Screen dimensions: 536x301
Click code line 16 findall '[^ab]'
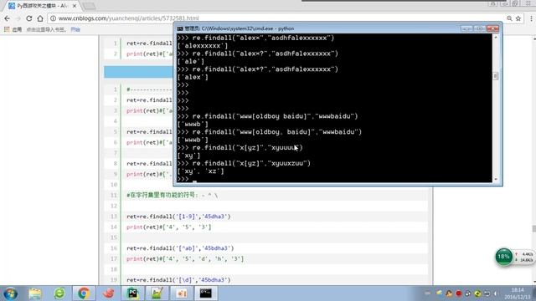tap(180, 248)
